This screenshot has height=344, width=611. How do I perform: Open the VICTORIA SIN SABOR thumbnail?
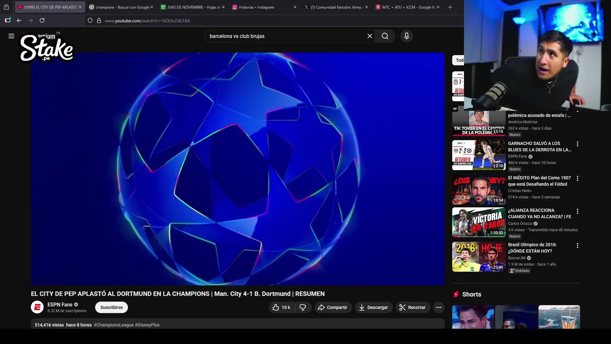479,222
